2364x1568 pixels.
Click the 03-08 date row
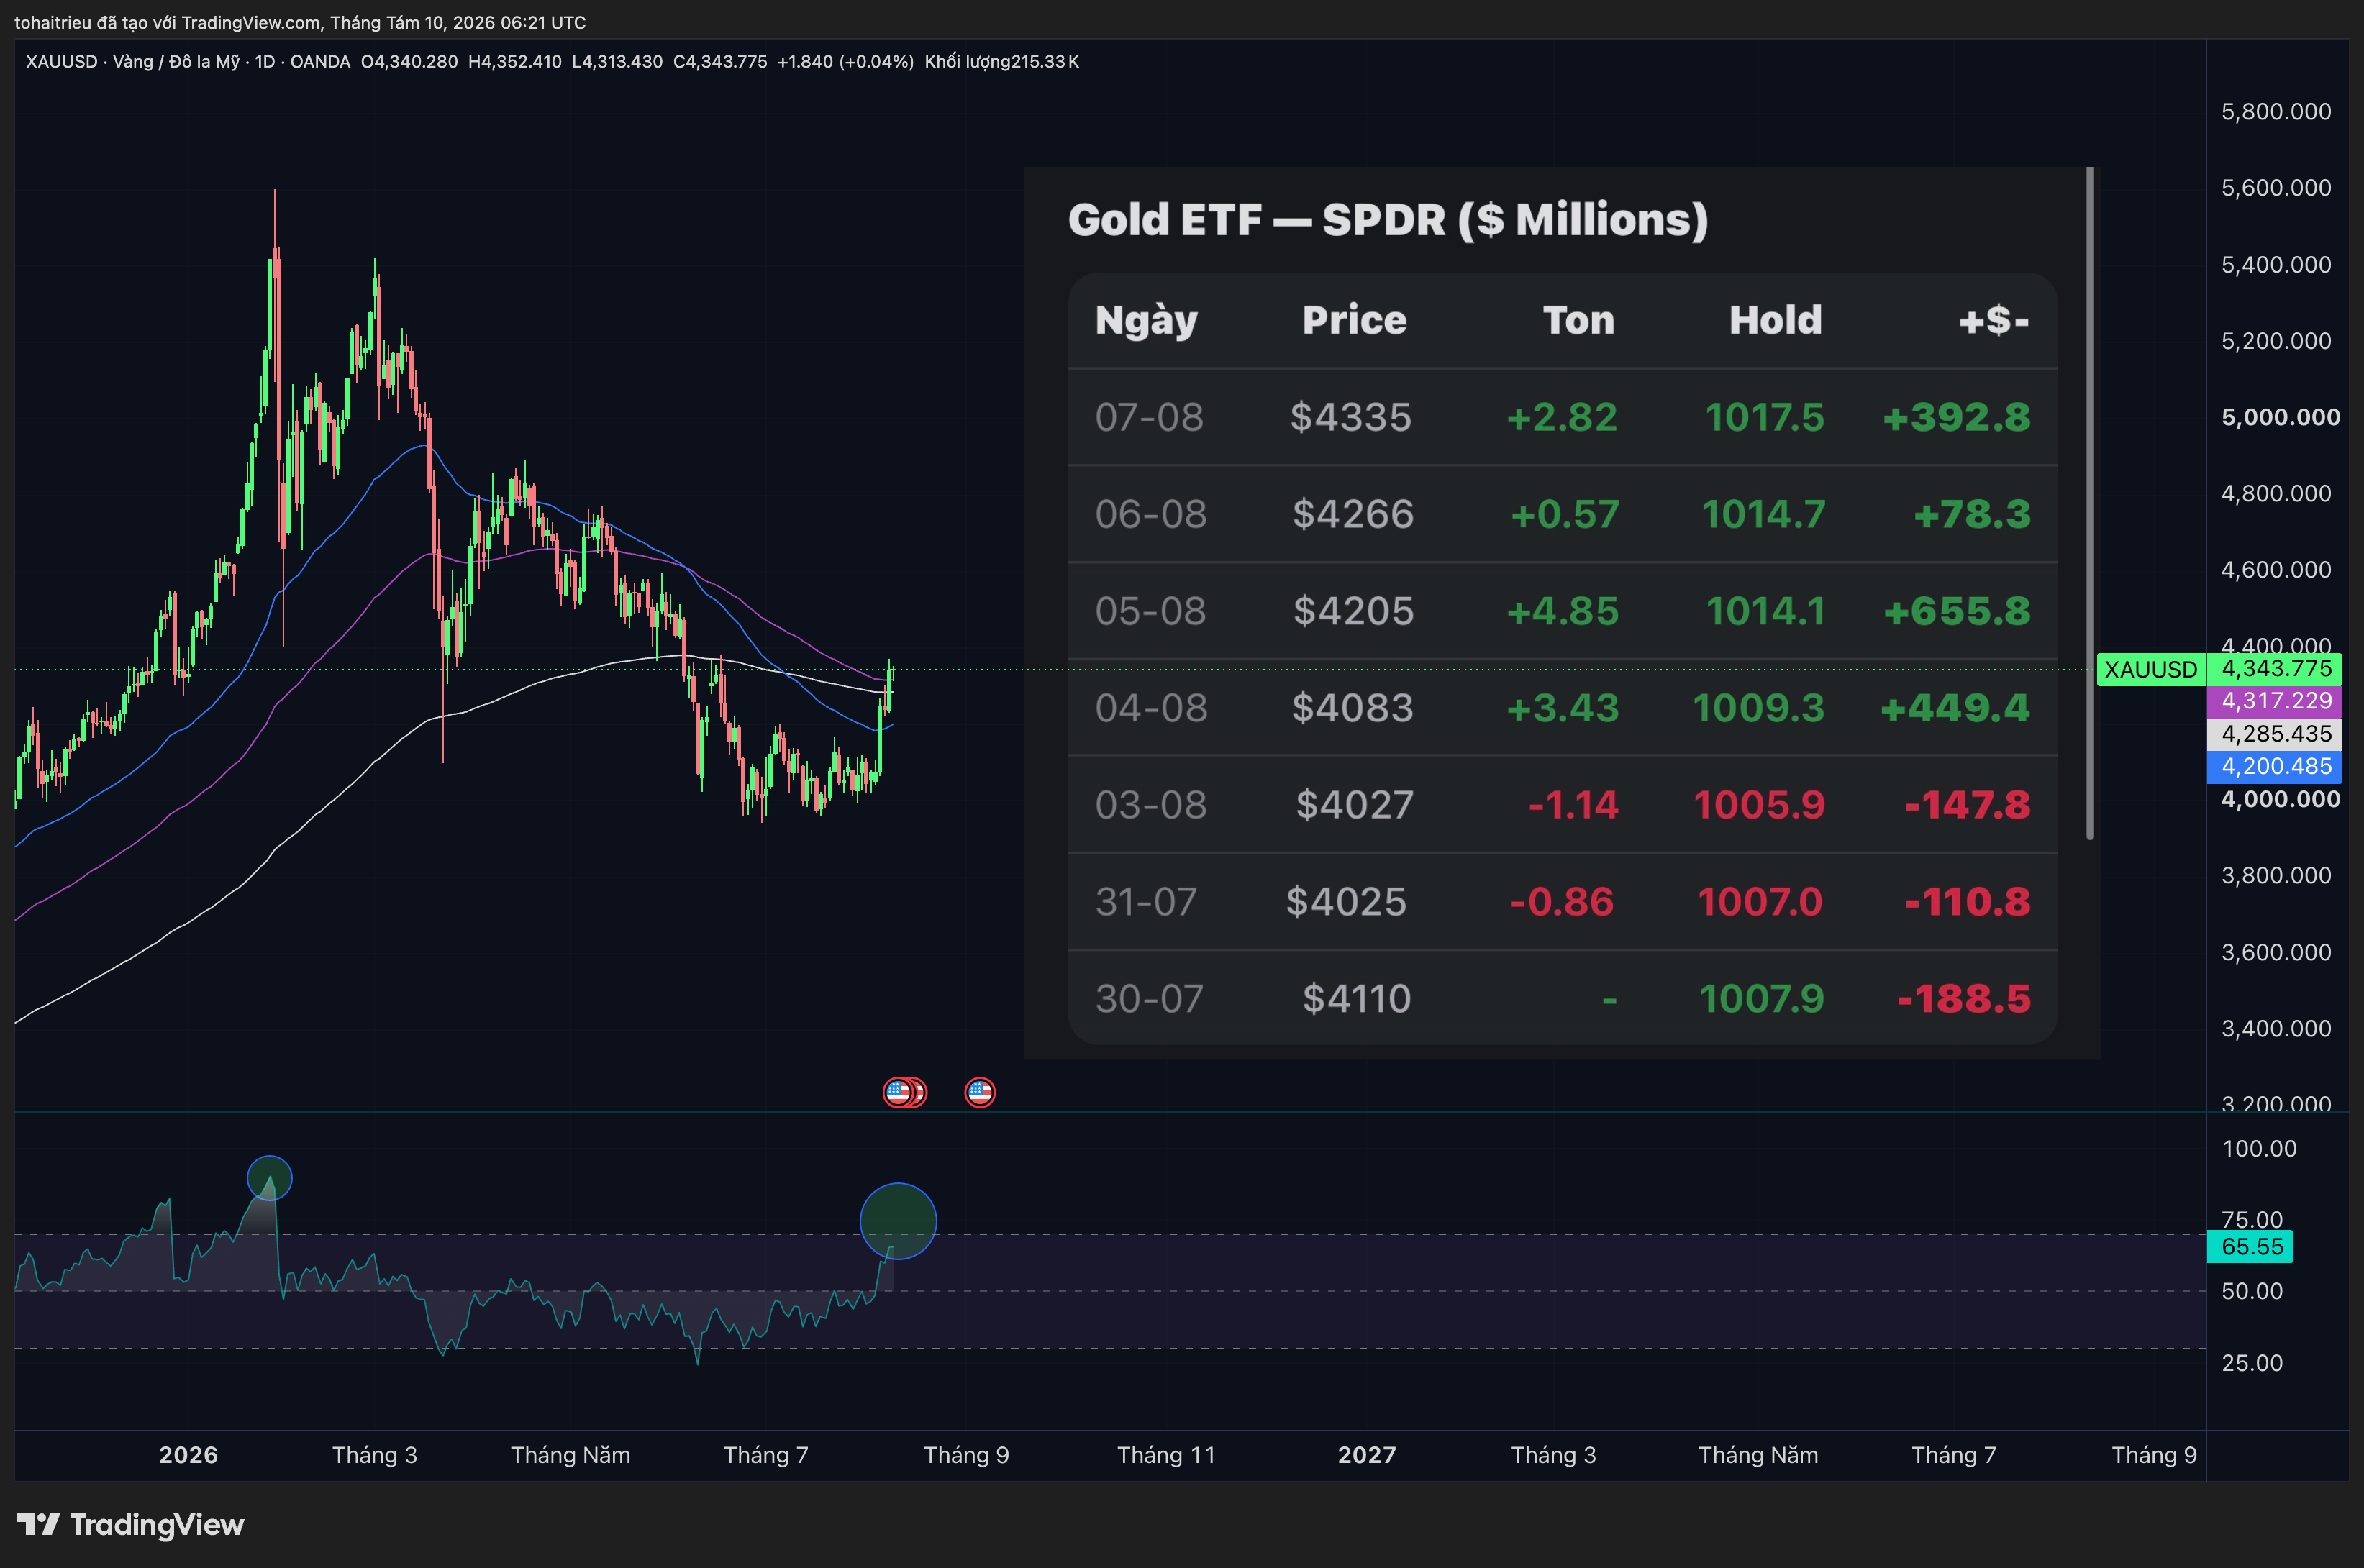tap(1562, 805)
